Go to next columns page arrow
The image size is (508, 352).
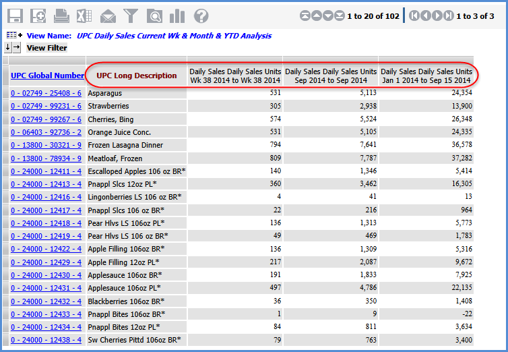(437, 16)
